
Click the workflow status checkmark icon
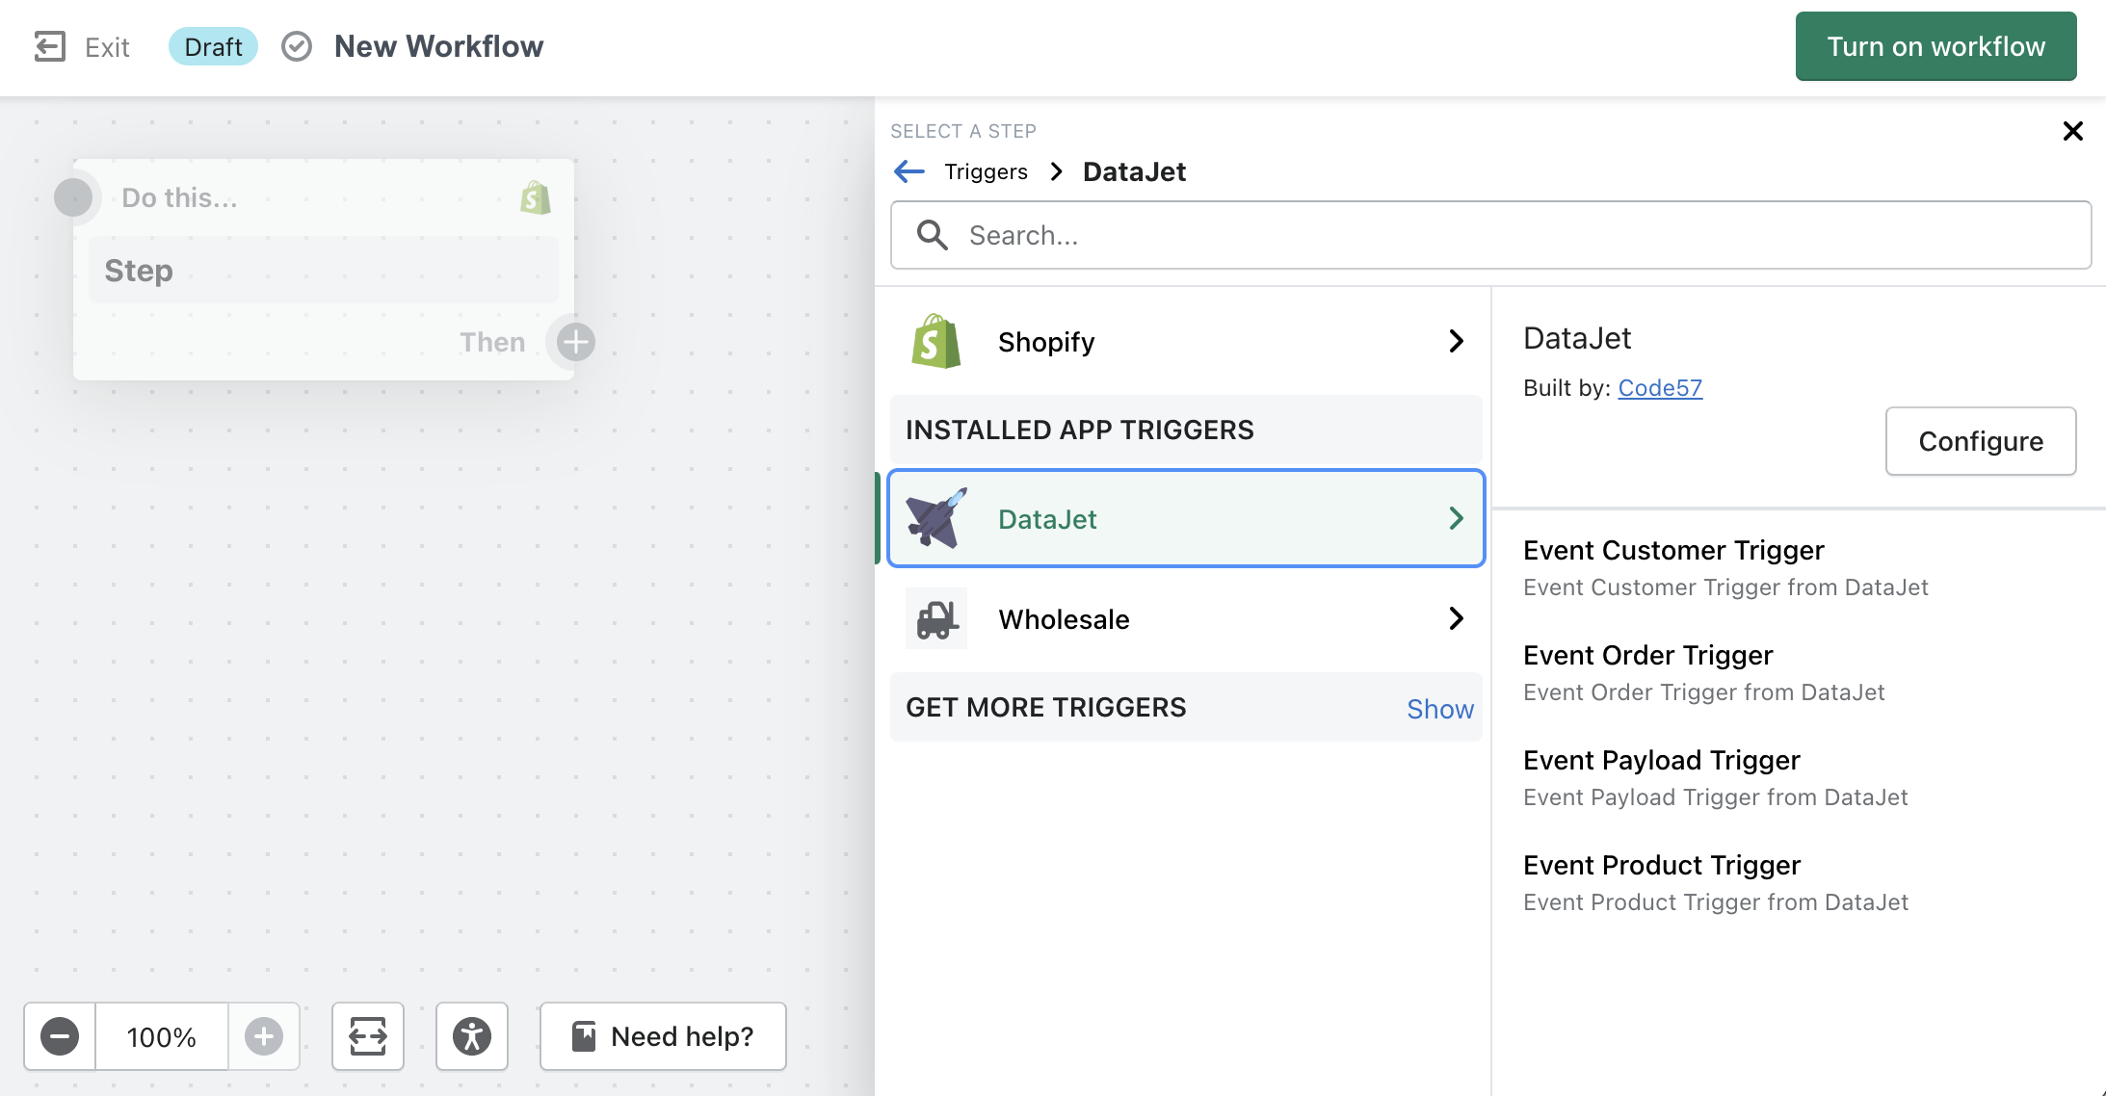(x=297, y=46)
